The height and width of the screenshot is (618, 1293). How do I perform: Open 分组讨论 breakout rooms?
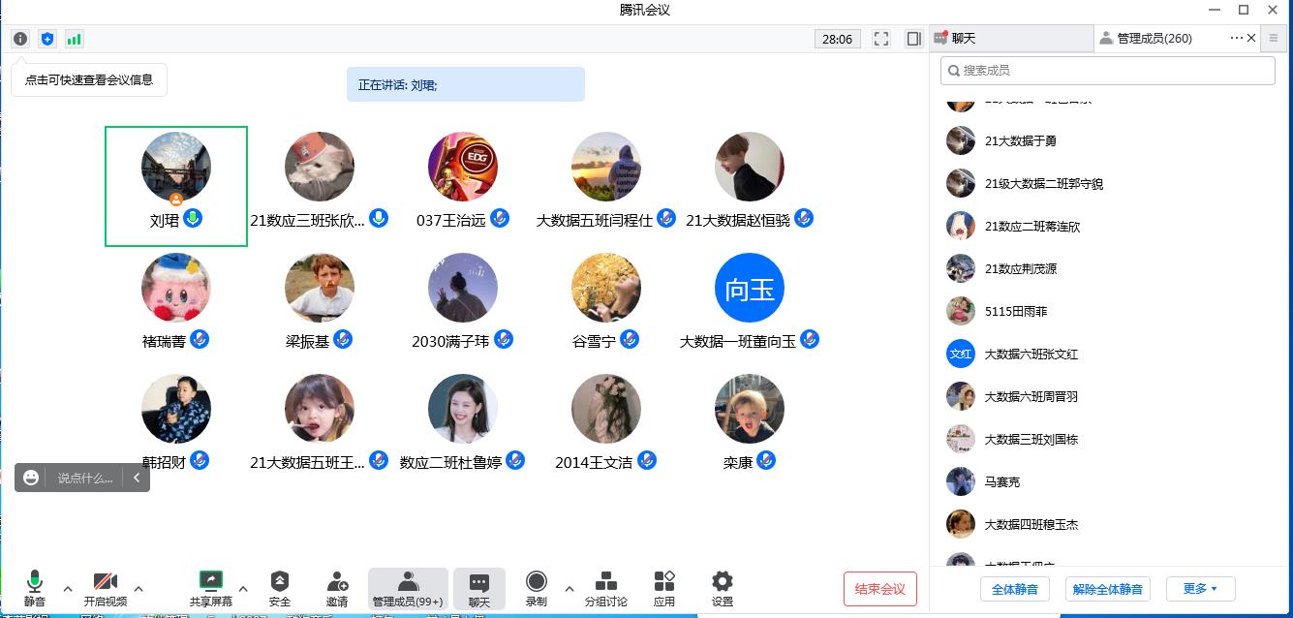click(606, 588)
